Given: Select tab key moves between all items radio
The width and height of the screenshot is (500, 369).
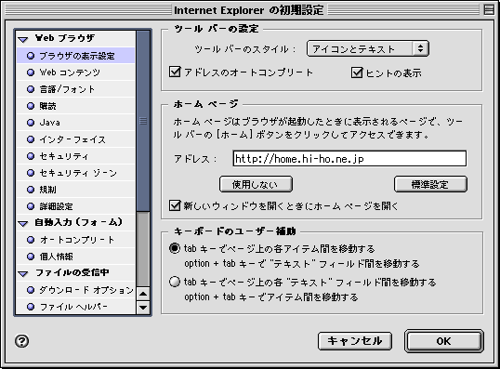Looking at the screenshot, I should [x=175, y=248].
